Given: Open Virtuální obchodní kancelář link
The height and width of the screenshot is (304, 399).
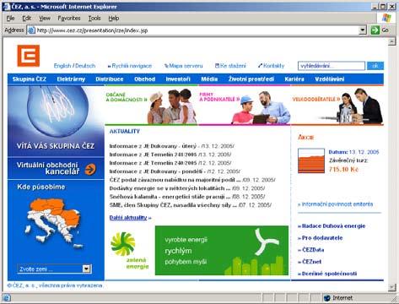Looking at the screenshot, I should tap(48, 168).
